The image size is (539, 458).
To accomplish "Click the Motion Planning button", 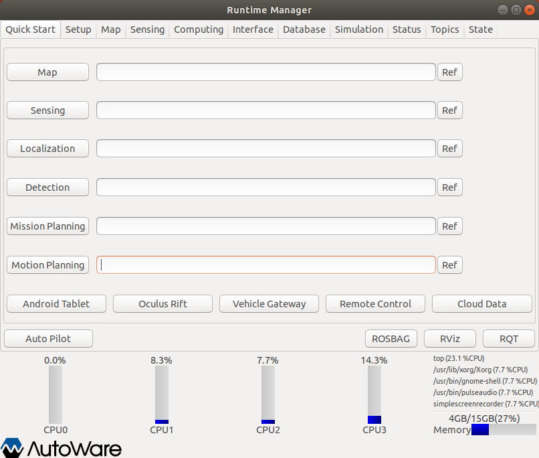I will [47, 265].
